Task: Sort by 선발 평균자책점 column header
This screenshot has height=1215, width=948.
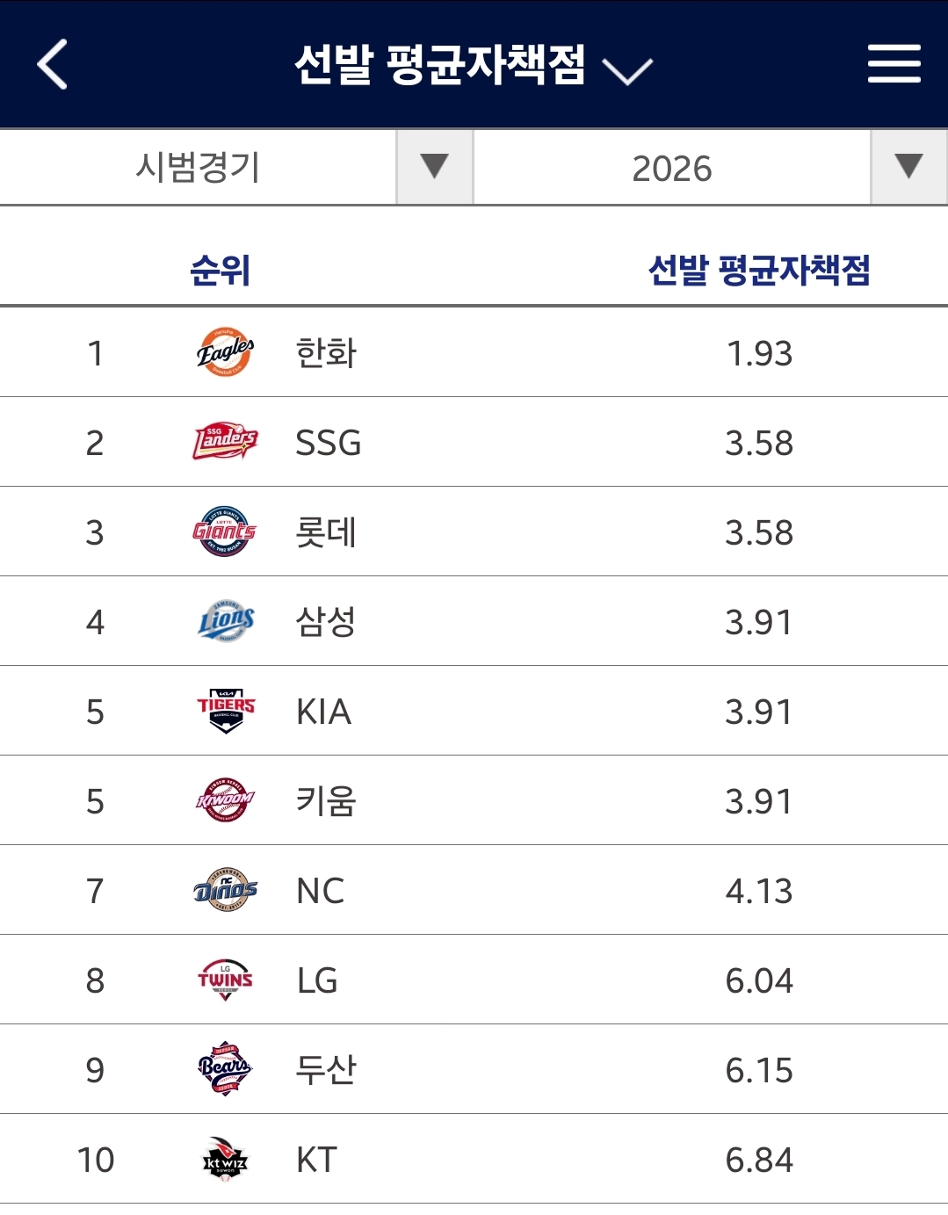Action: (759, 270)
